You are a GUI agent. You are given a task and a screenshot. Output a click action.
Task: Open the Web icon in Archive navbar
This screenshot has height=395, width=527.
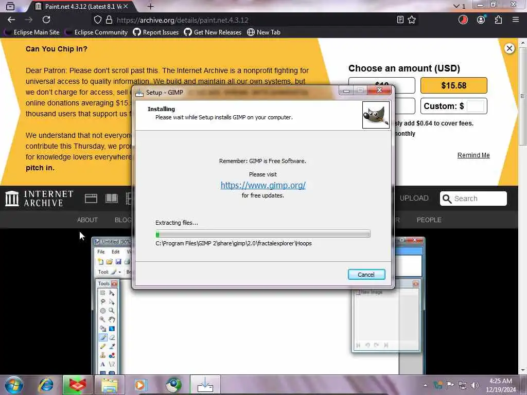pos(91,199)
